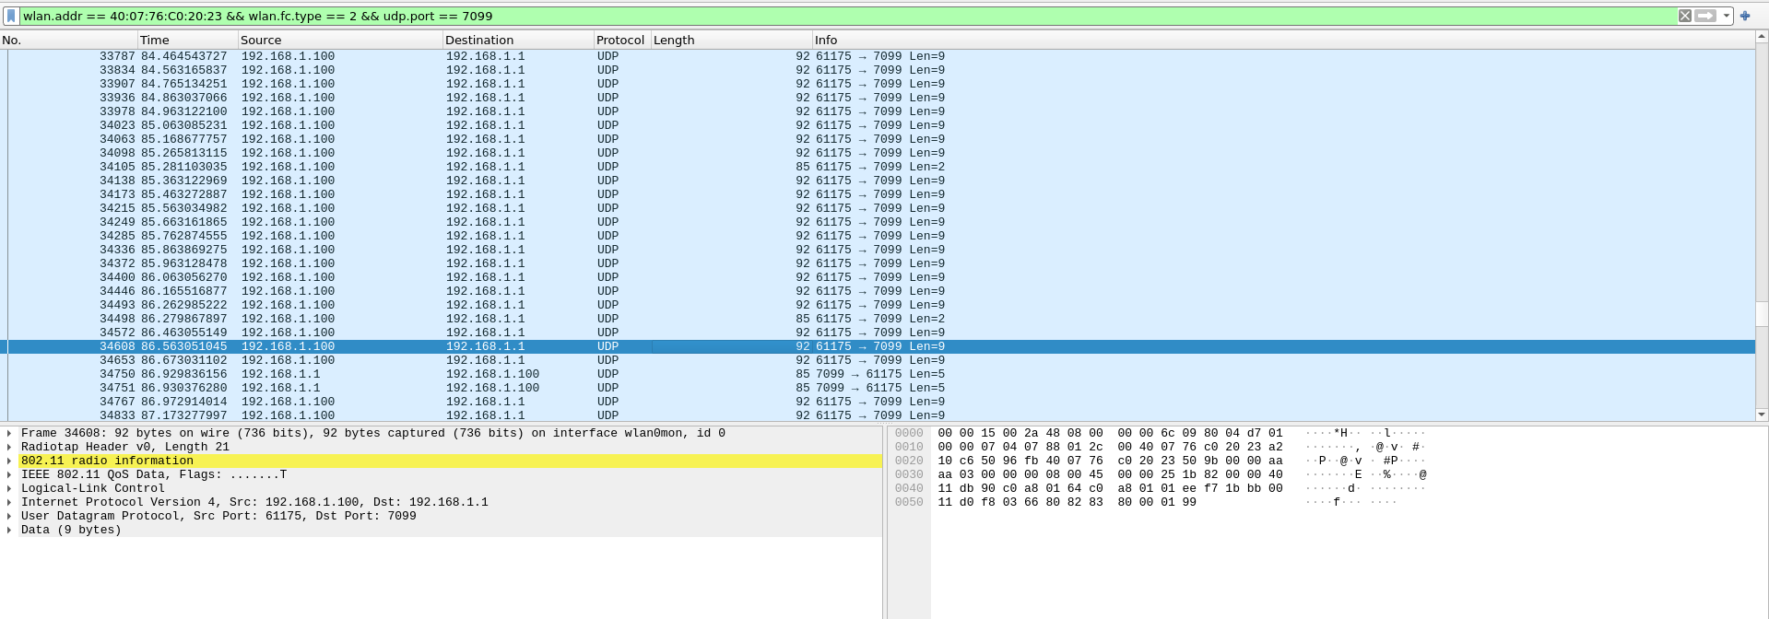Expand Internet Protocol Version 4 details

9,502
